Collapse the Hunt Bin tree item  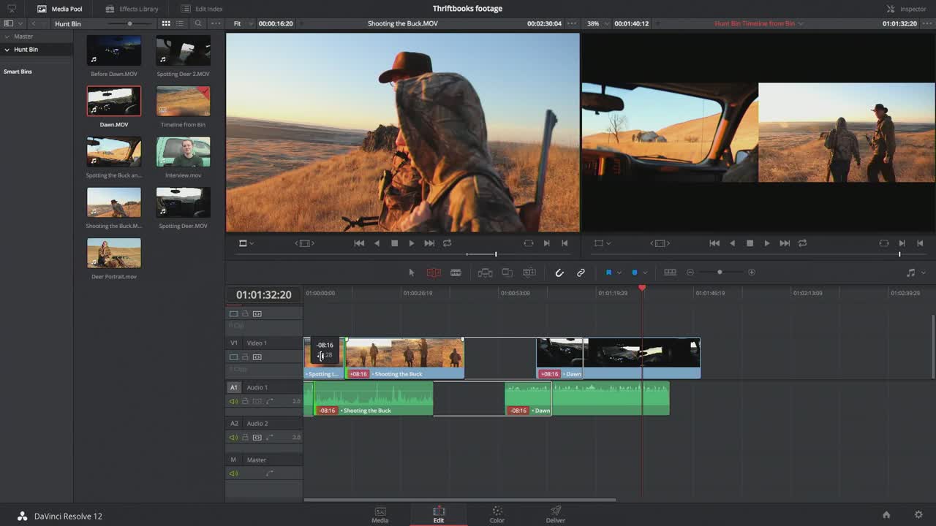[7, 50]
